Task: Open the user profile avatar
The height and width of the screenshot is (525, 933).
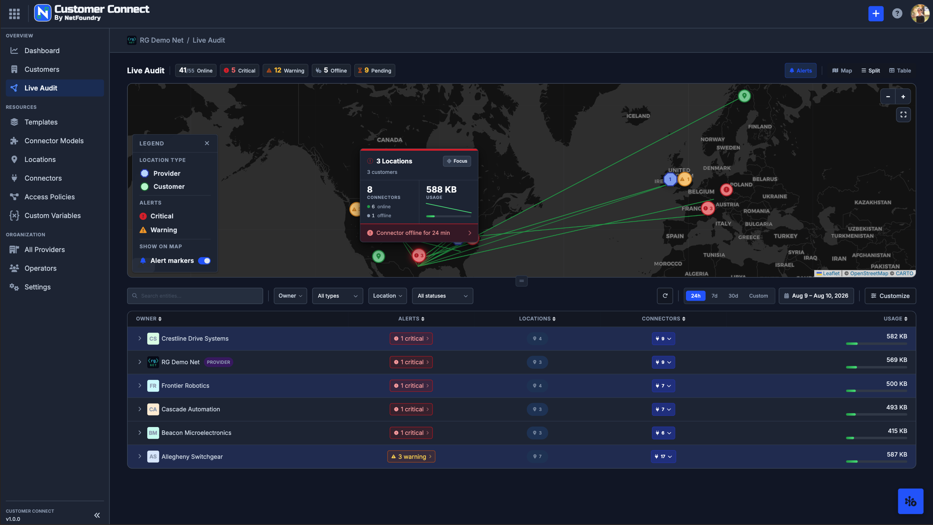Action: point(920,14)
